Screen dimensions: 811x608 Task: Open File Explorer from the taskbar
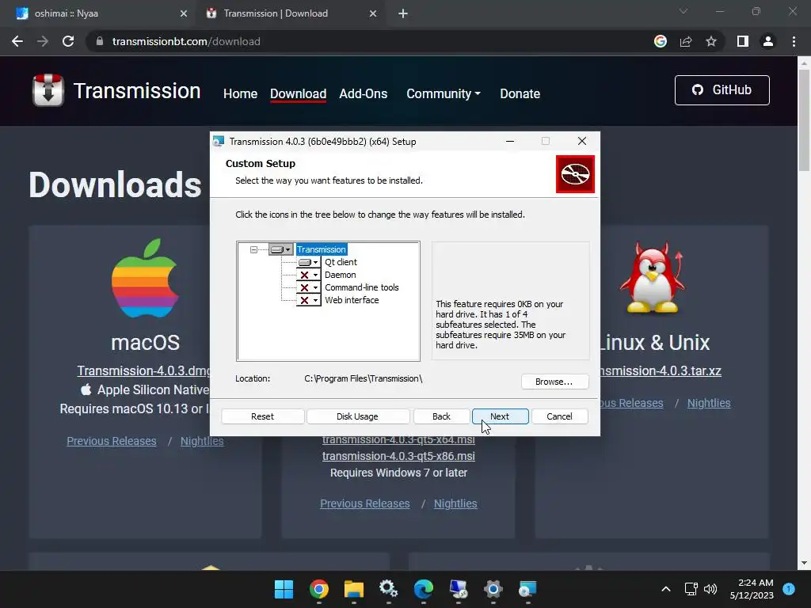[x=354, y=589]
